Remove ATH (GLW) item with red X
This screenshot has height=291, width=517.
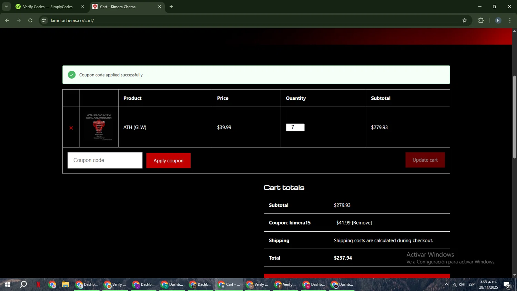tap(71, 128)
